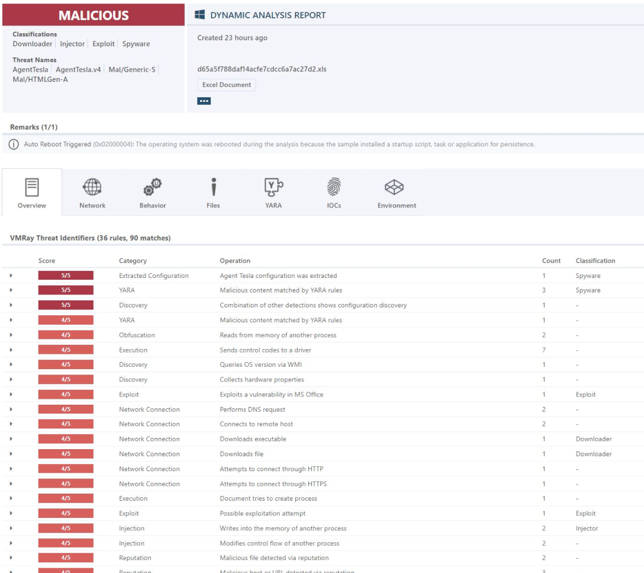
Task: Click the Score column header
Action: (x=47, y=261)
